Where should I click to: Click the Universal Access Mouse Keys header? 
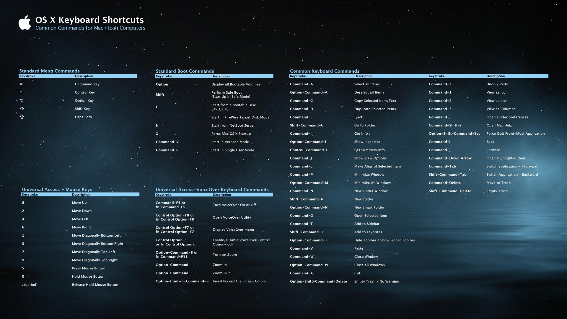(x=57, y=189)
